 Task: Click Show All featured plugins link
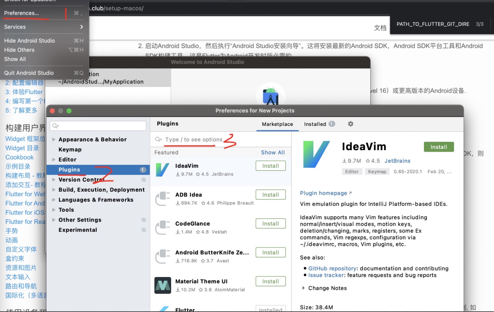point(273,152)
